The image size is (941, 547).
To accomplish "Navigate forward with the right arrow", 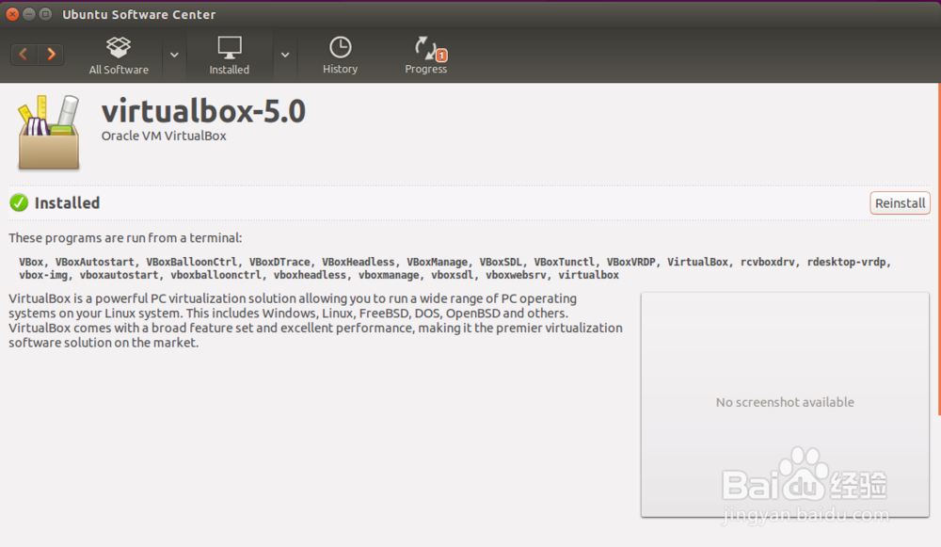I will [x=52, y=54].
